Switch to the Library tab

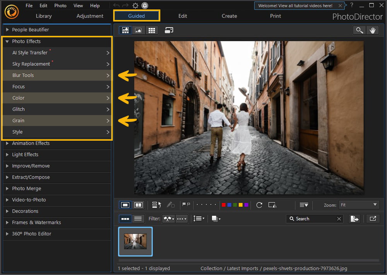[43, 16]
